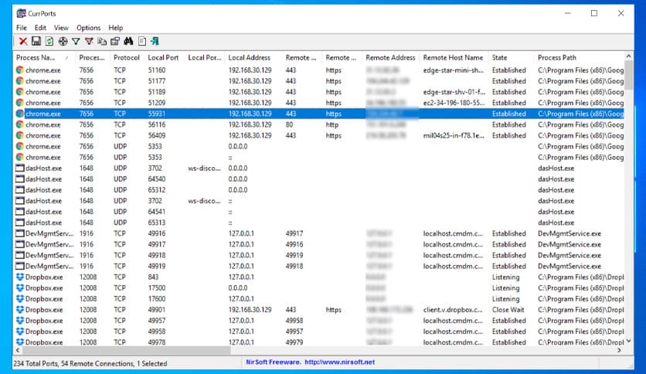Click 'http' remote port name in port 56116 row
This screenshot has width=646, height=374.
pyautogui.click(x=332, y=124)
